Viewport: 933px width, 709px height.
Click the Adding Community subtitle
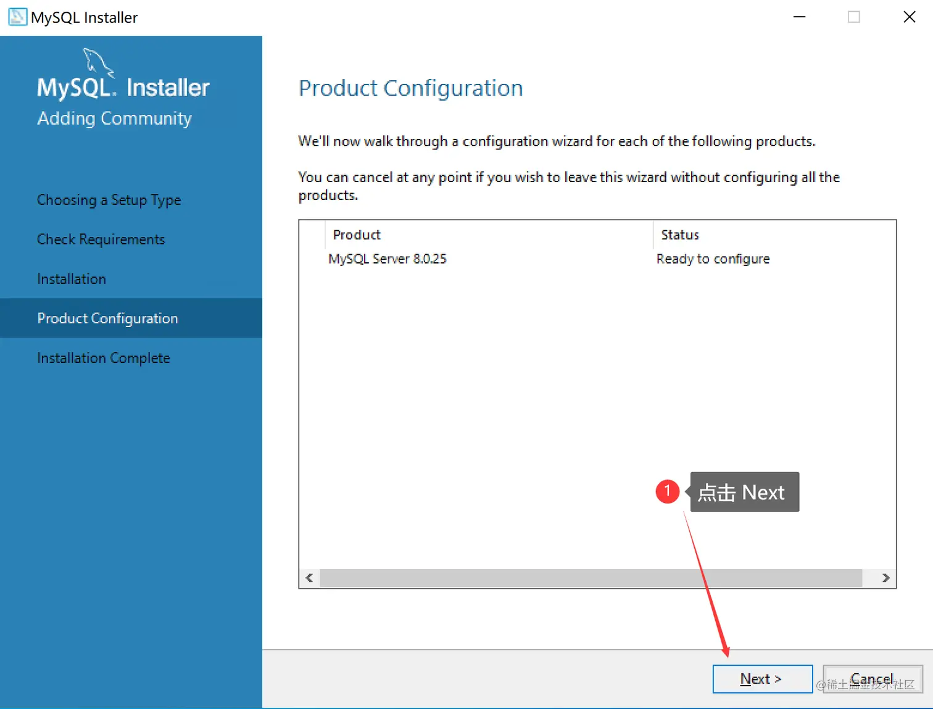coord(115,118)
